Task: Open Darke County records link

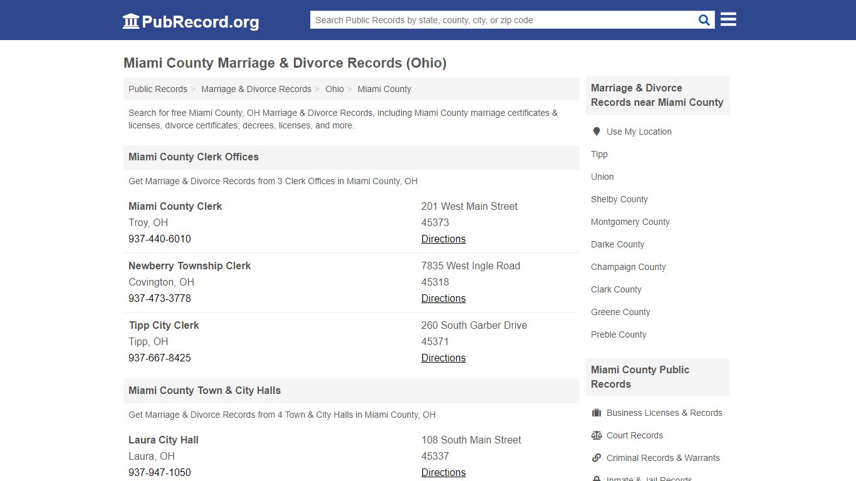Action: point(617,244)
